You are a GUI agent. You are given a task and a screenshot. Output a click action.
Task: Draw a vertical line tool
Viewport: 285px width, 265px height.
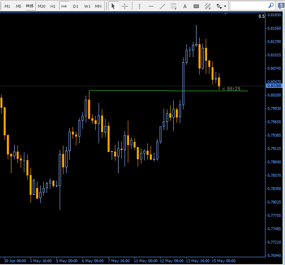click(x=139, y=6)
